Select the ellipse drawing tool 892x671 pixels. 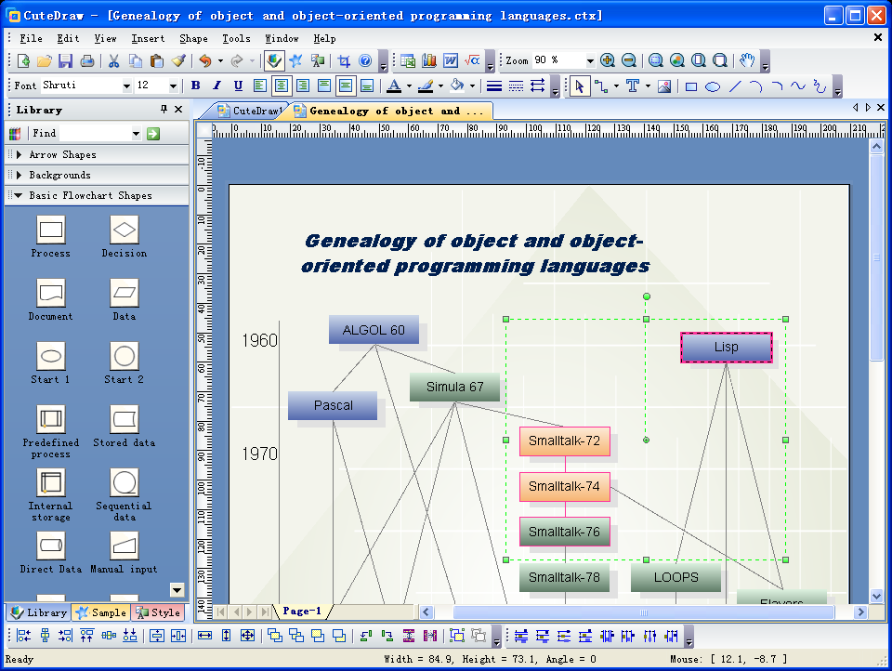coord(713,86)
